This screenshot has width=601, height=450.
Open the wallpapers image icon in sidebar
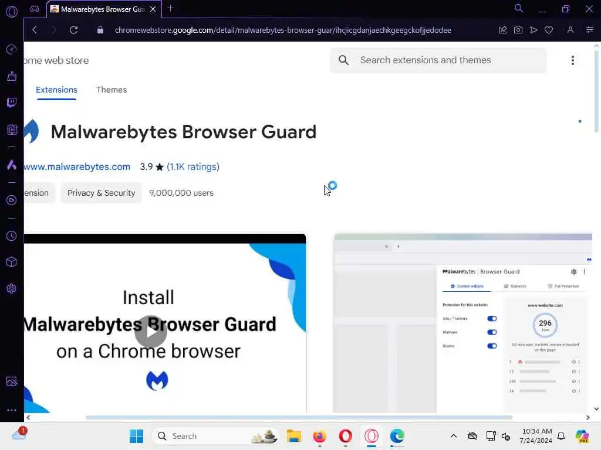tap(12, 381)
